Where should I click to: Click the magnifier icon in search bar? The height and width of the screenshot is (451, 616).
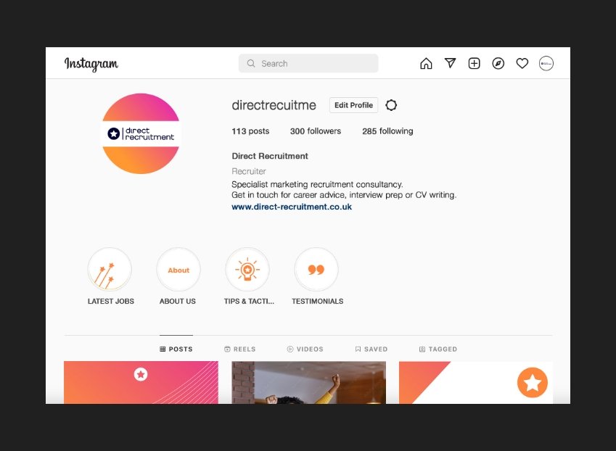pos(250,63)
